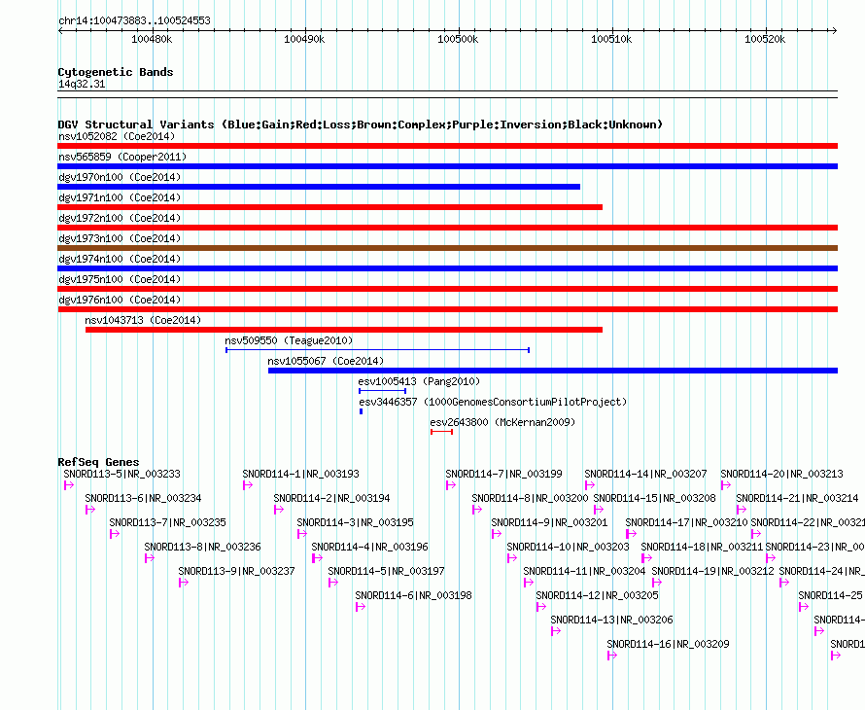This screenshot has height=710, width=865.
Task: Select the small esv3446357 blue variant mark
Action: click(x=361, y=411)
